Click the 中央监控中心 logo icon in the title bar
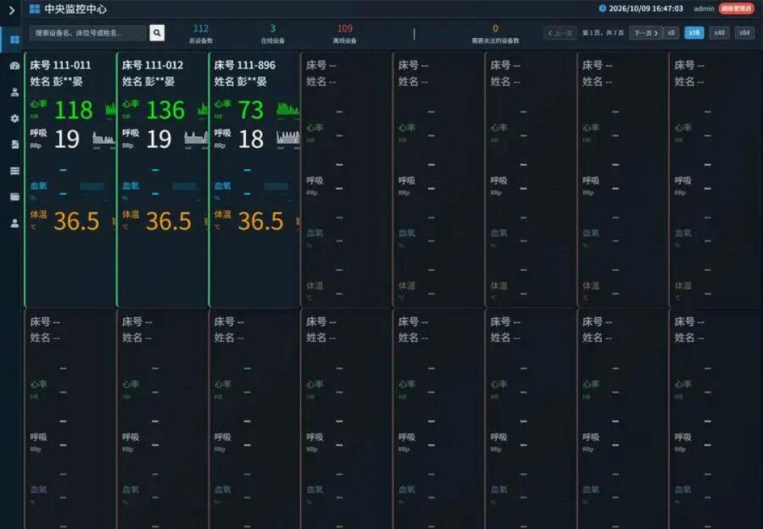 pos(35,8)
